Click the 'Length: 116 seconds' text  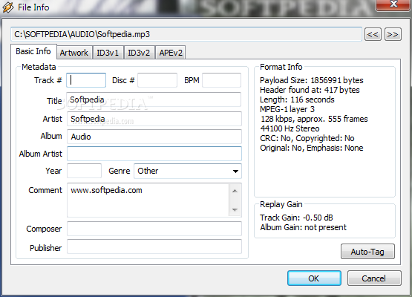(297, 99)
